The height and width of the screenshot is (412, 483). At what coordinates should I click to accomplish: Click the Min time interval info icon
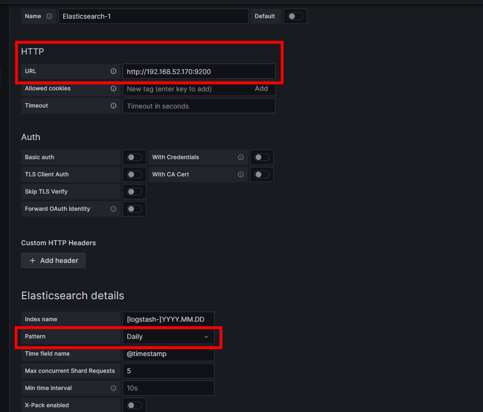(x=113, y=388)
